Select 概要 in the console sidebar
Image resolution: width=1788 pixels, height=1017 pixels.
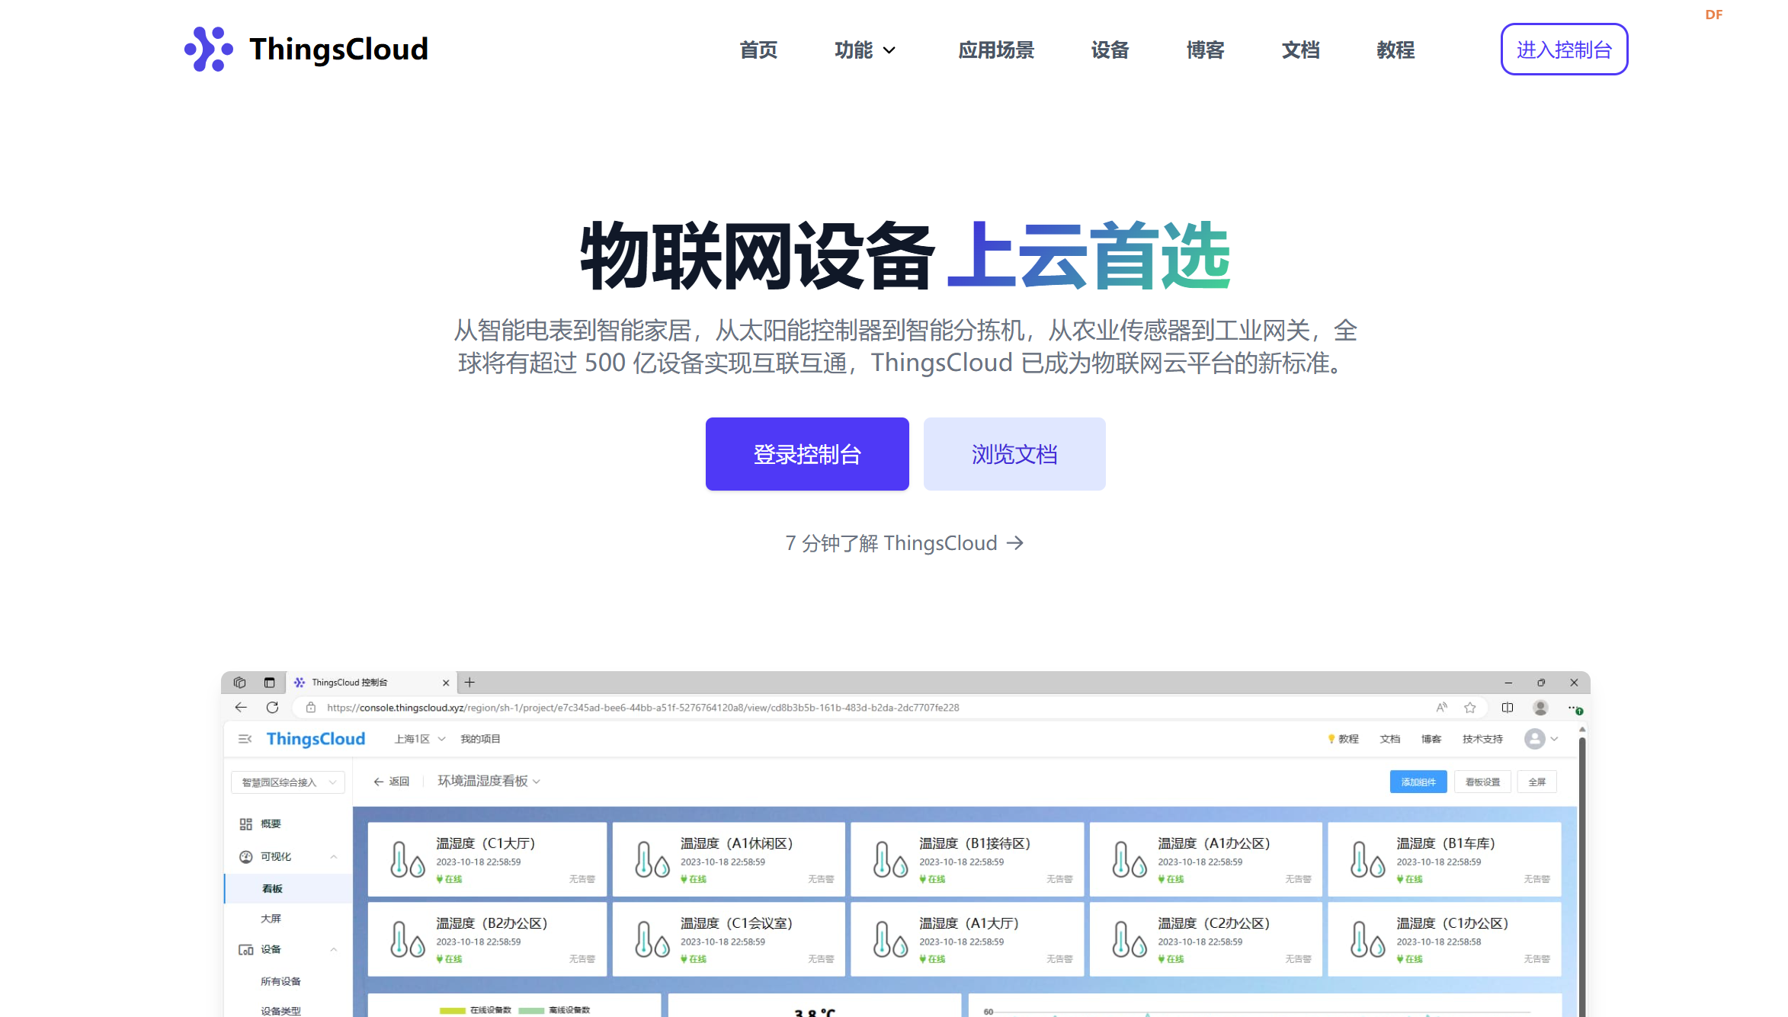click(271, 824)
